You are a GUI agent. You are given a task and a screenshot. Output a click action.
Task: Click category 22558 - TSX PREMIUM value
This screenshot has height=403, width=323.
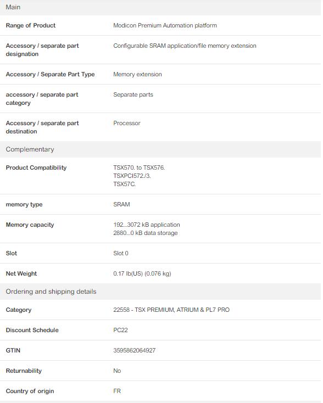[171, 310]
